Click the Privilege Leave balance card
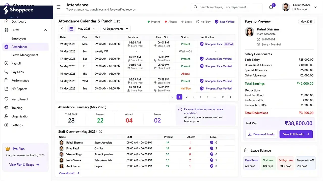The height and width of the screenshot is (181, 323). coord(286,163)
